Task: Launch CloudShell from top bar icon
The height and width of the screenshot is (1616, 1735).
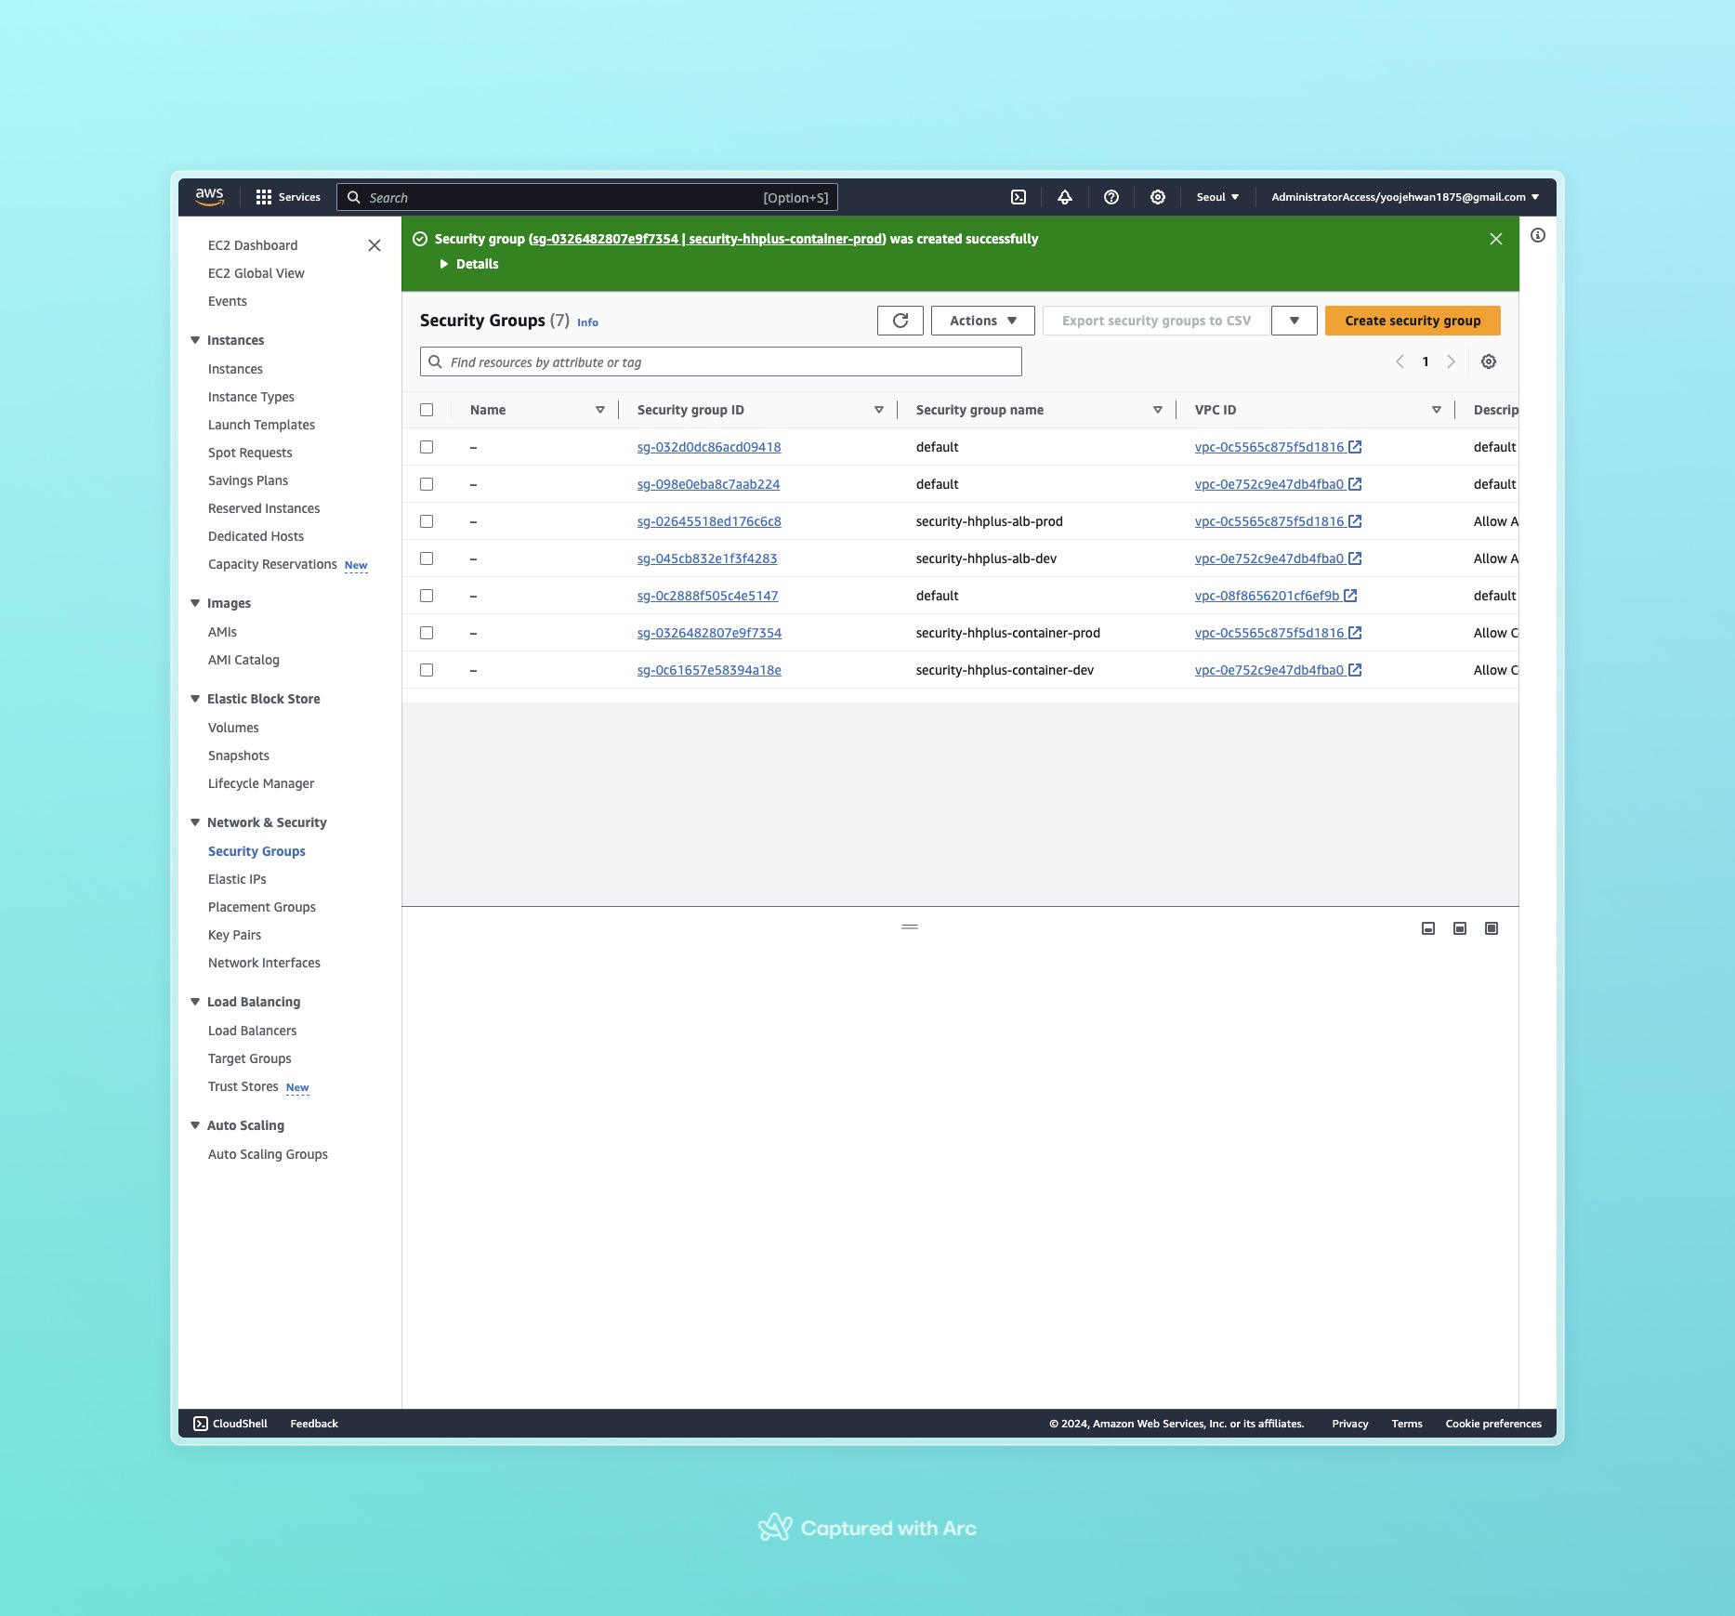Action: pos(1019,197)
